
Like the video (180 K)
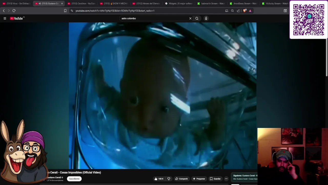[x=159, y=179]
